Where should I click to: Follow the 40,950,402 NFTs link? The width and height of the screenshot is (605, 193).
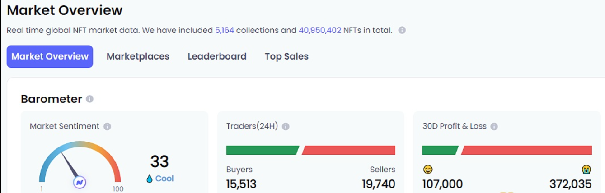(x=320, y=30)
